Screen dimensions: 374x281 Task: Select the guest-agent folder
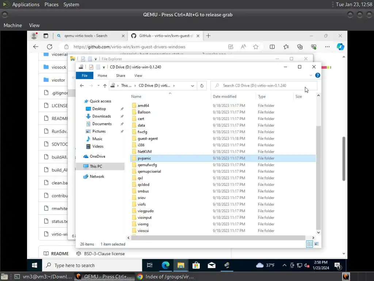click(x=148, y=139)
